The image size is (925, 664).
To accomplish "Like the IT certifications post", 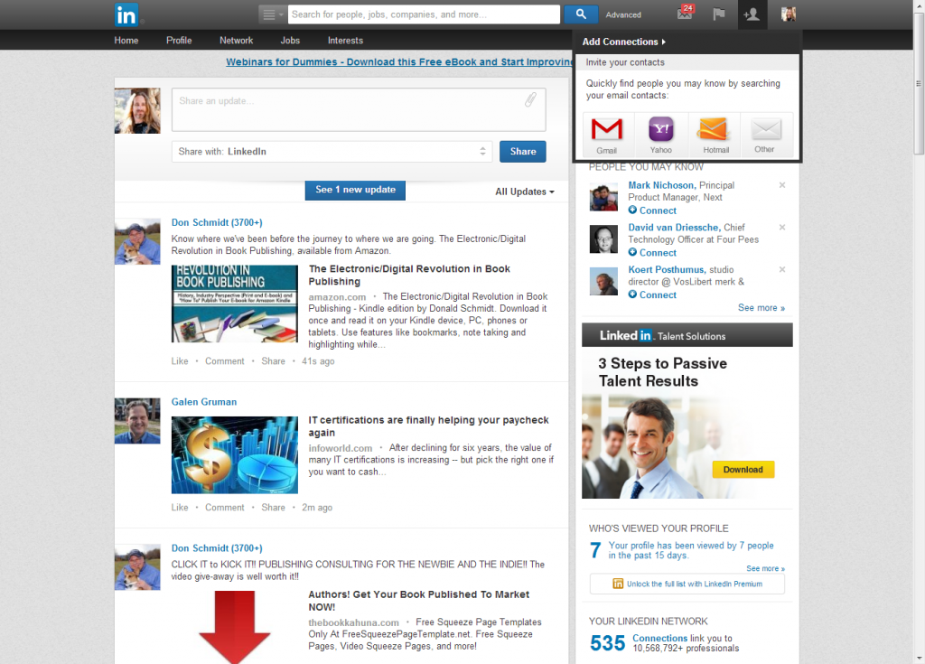I will [x=180, y=508].
